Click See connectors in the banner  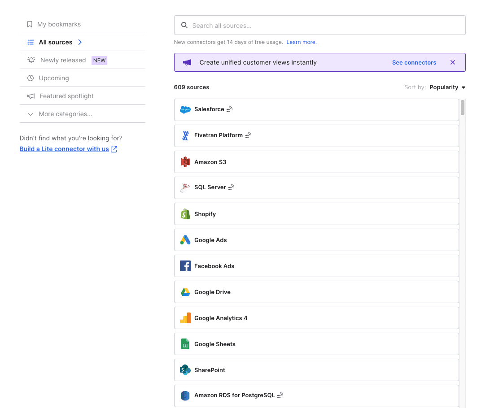coord(414,62)
